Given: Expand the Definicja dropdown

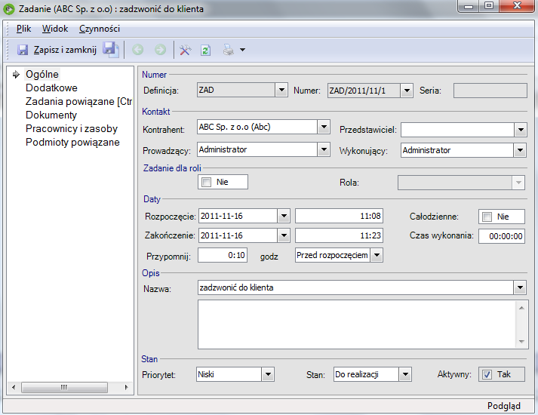Looking at the screenshot, I should [281, 91].
